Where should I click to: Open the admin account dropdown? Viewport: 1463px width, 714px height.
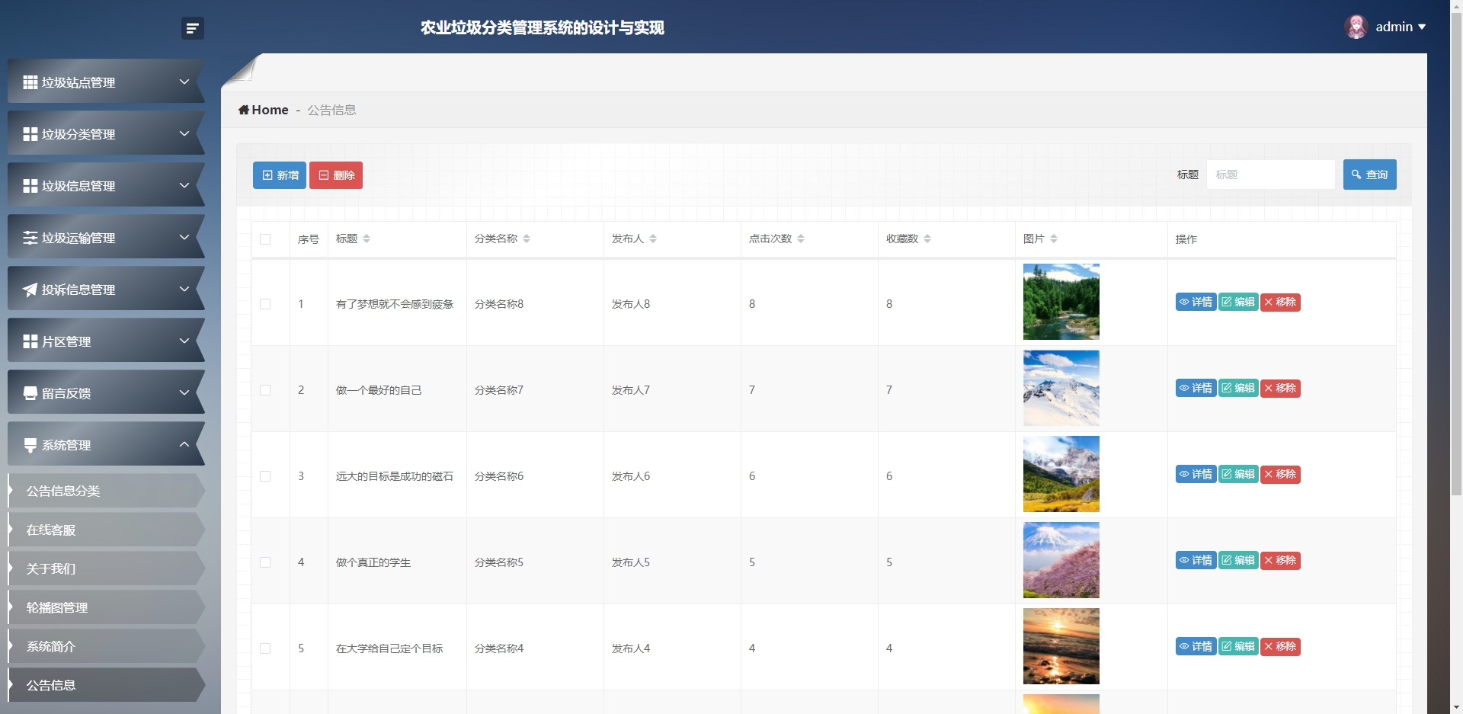point(1399,27)
